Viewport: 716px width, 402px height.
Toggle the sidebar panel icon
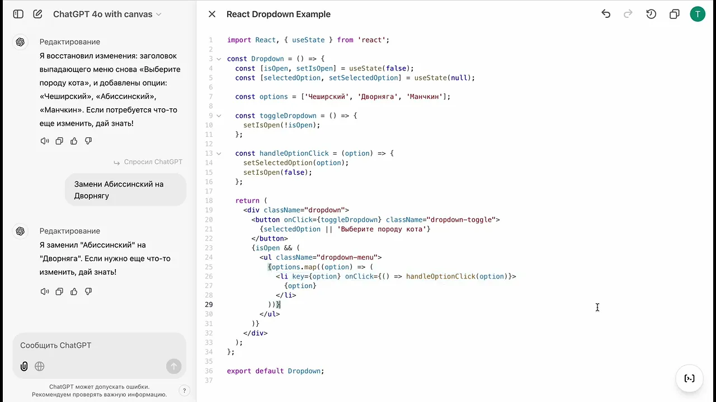click(18, 14)
